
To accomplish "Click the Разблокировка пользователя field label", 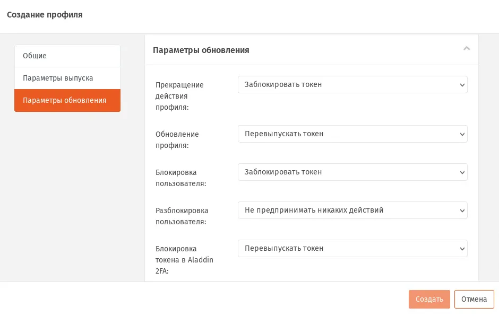I will click(x=182, y=216).
